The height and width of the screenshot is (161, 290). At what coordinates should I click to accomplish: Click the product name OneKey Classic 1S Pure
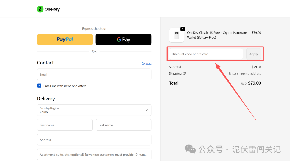click(x=217, y=35)
